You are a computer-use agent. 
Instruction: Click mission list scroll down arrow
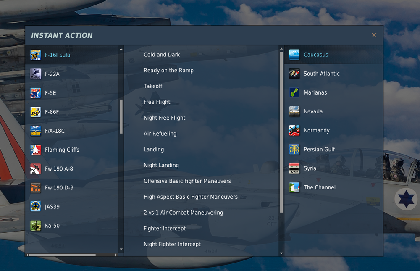click(281, 253)
